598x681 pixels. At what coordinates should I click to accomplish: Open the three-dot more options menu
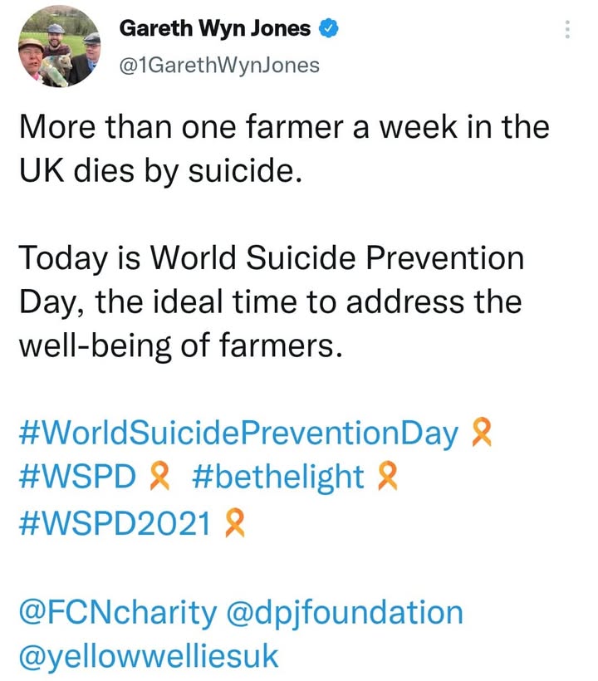pyautogui.click(x=567, y=30)
